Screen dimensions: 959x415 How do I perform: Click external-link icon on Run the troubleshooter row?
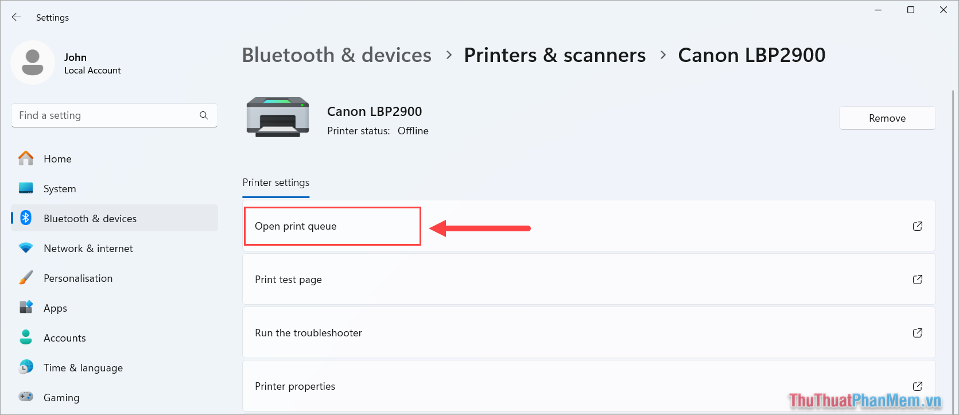(918, 333)
